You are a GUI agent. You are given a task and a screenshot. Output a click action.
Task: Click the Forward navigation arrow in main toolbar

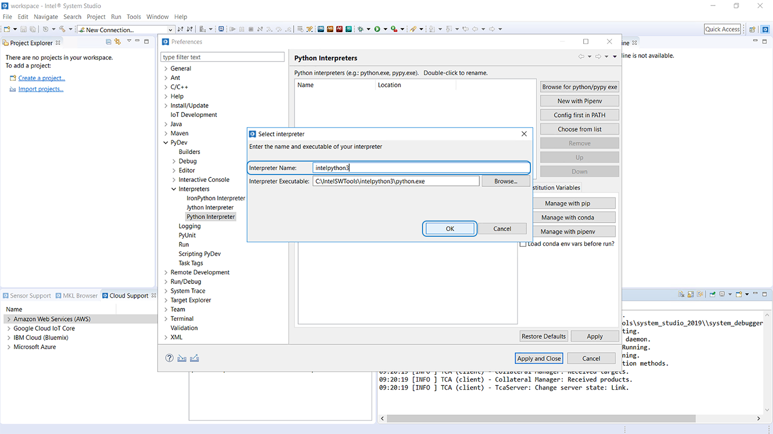492,29
